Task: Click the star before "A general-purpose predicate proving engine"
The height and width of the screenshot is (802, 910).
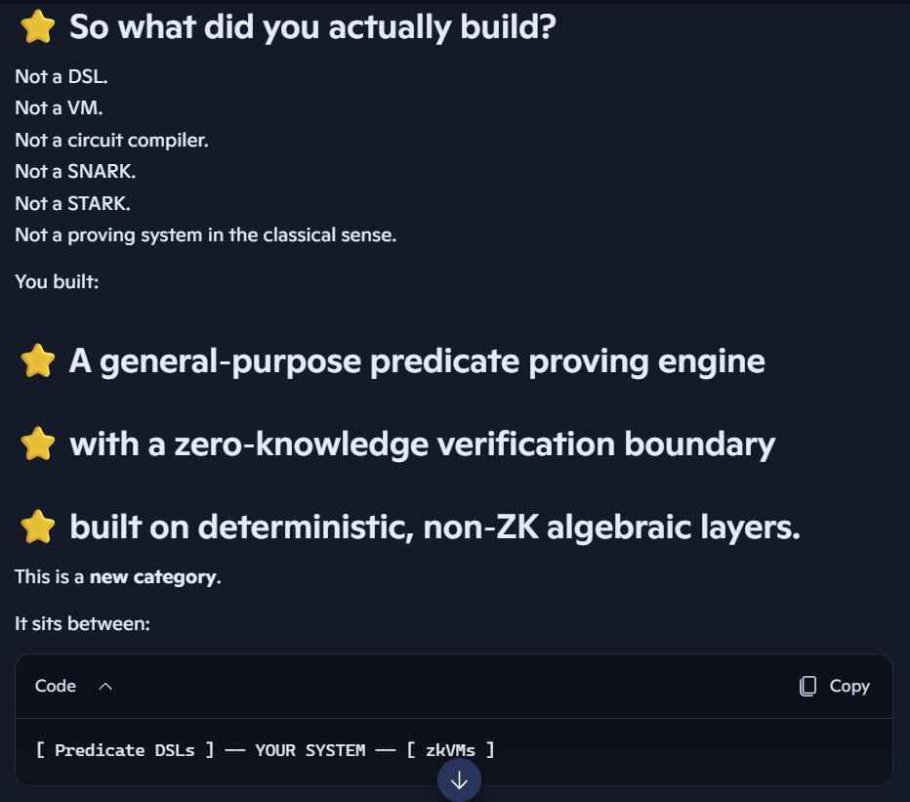Action: click(x=37, y=361)
